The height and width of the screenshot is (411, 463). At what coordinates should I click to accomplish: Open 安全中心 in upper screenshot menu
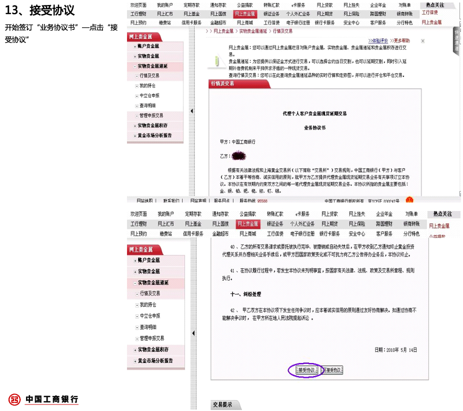[351, 22]
